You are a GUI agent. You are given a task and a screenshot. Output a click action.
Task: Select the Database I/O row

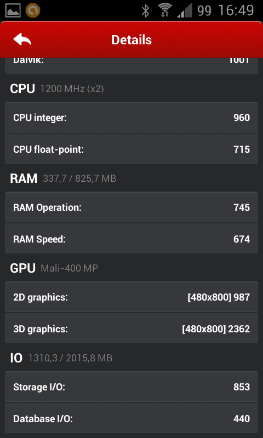pos(131,418)
